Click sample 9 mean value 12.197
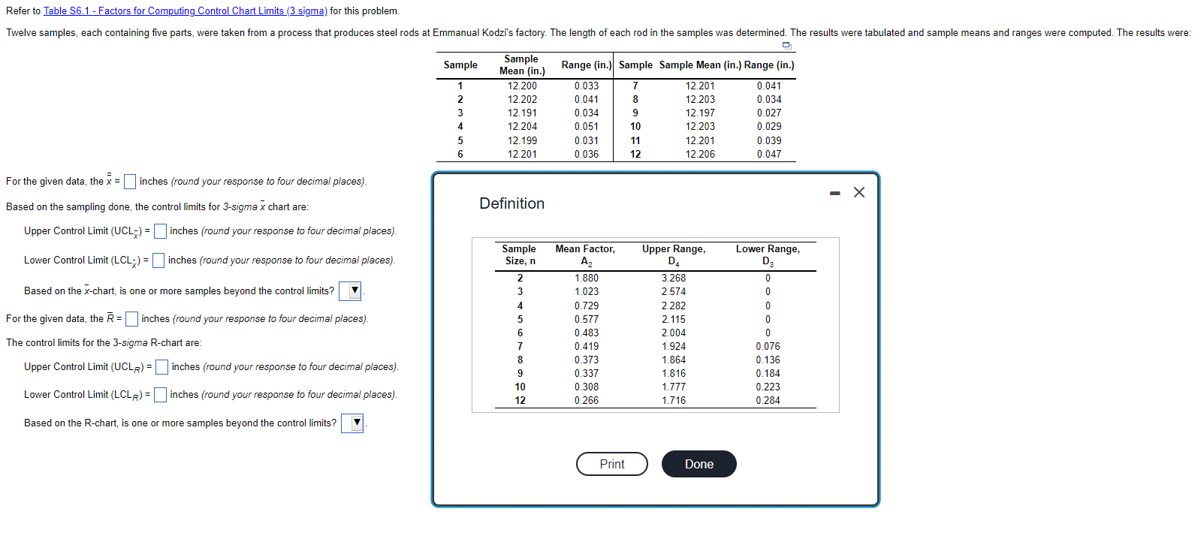1204x560 pixels. point(700,113)
